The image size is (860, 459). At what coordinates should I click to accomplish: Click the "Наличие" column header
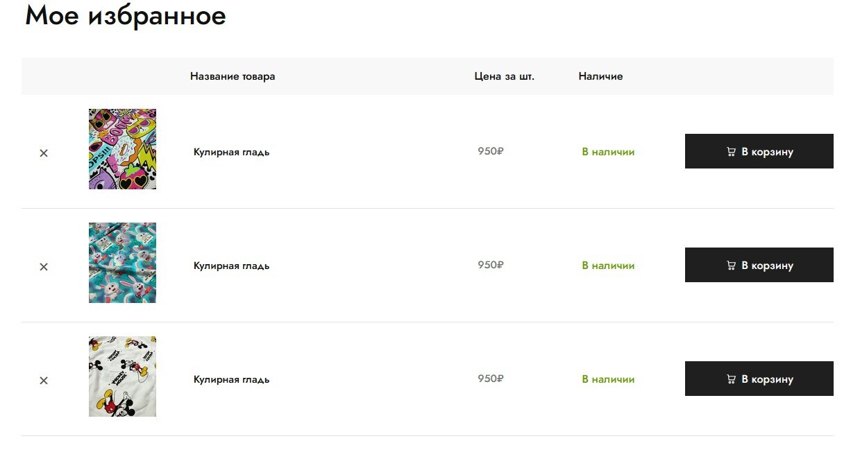click(x=600, y=76)
